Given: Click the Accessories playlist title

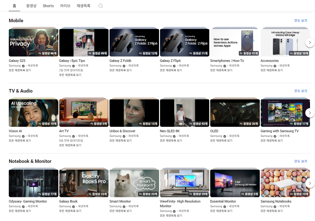Looking at the screenshot, I should (270, 61).
